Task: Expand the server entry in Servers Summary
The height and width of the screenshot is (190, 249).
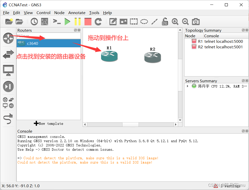Action: [x=188, y=86]
